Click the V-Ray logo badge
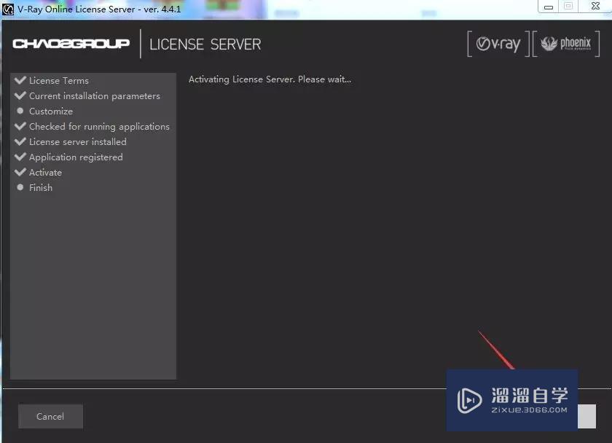The height and width of the screenshot is (443, 612). click(x=498, y=44)
